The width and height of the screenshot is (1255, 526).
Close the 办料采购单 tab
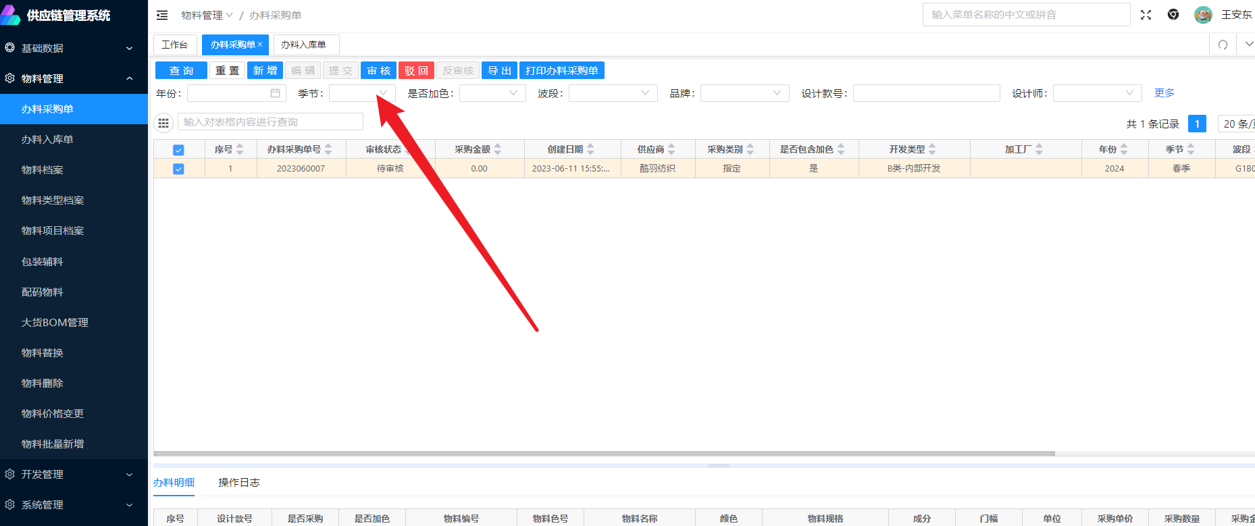(x=260, y=45)
